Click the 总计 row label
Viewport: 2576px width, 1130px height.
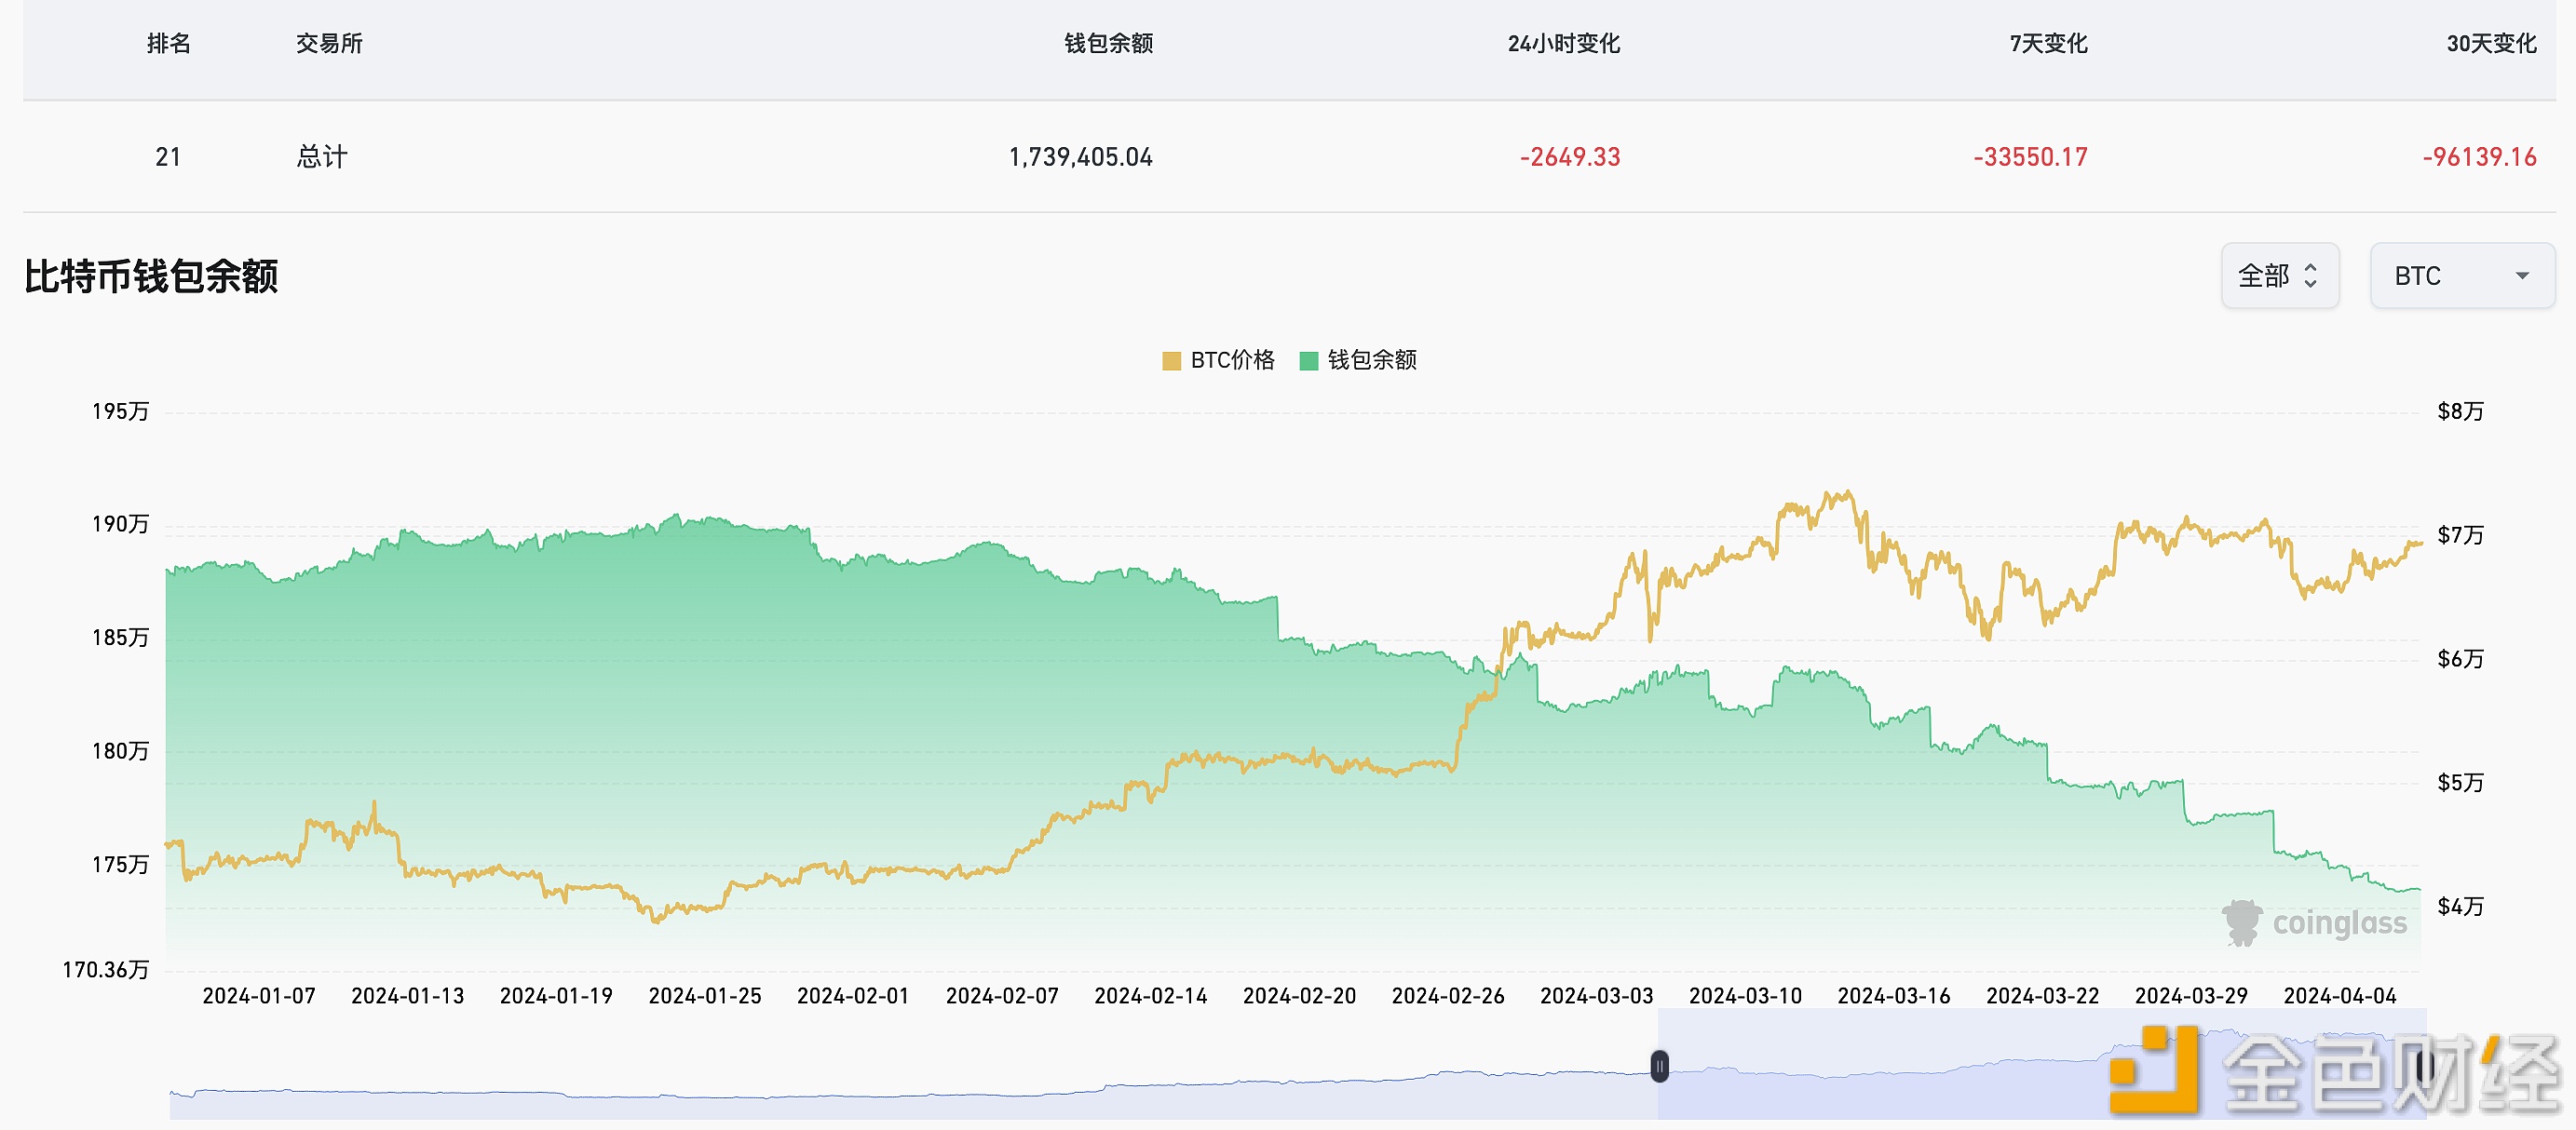[x=322, y=157]
